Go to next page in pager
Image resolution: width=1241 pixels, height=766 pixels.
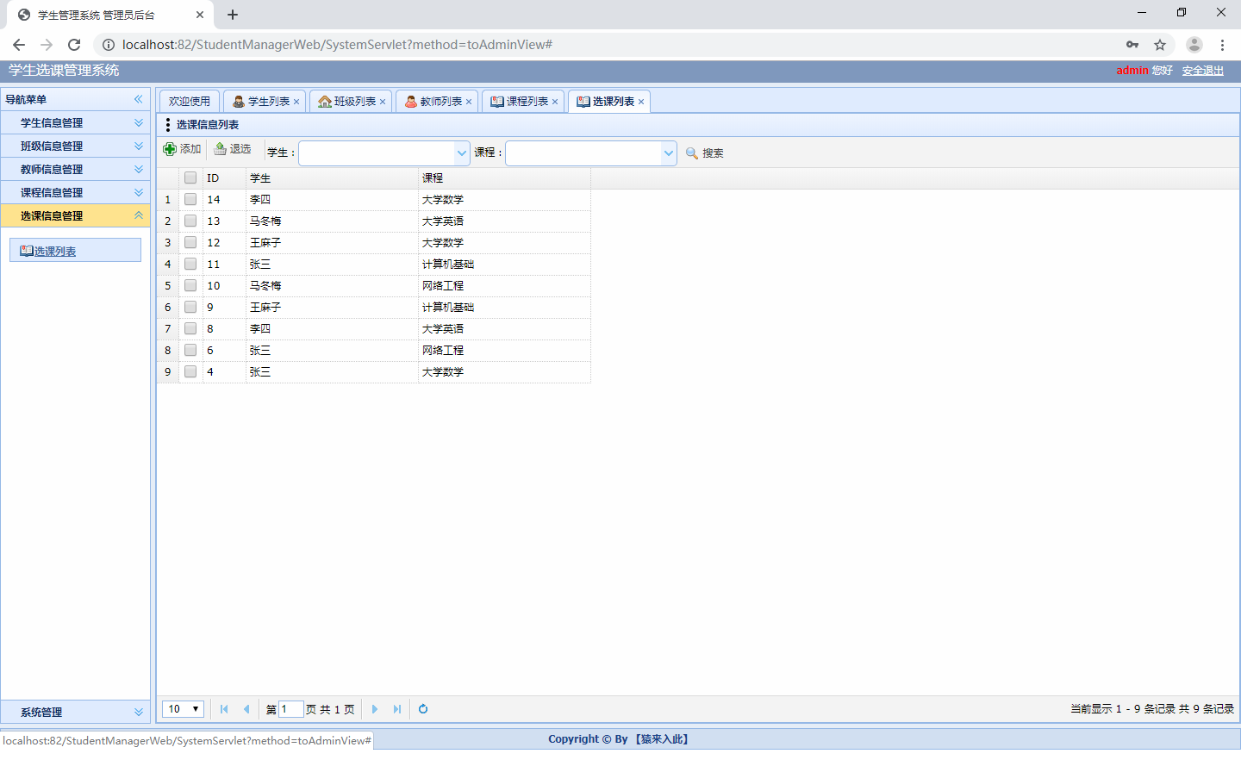pyautogui.click(x=375, y=709)
